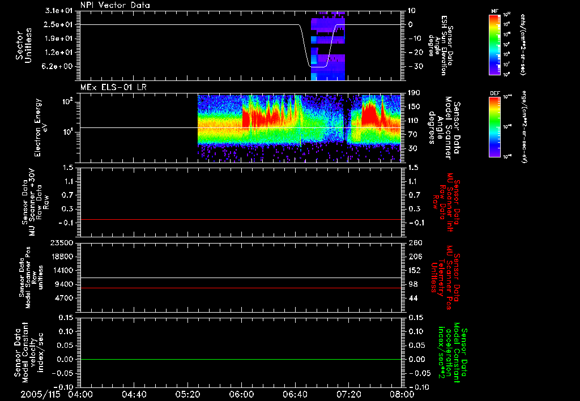
Task: Click the purple NPI sector data block
Action: coord(328,46)
